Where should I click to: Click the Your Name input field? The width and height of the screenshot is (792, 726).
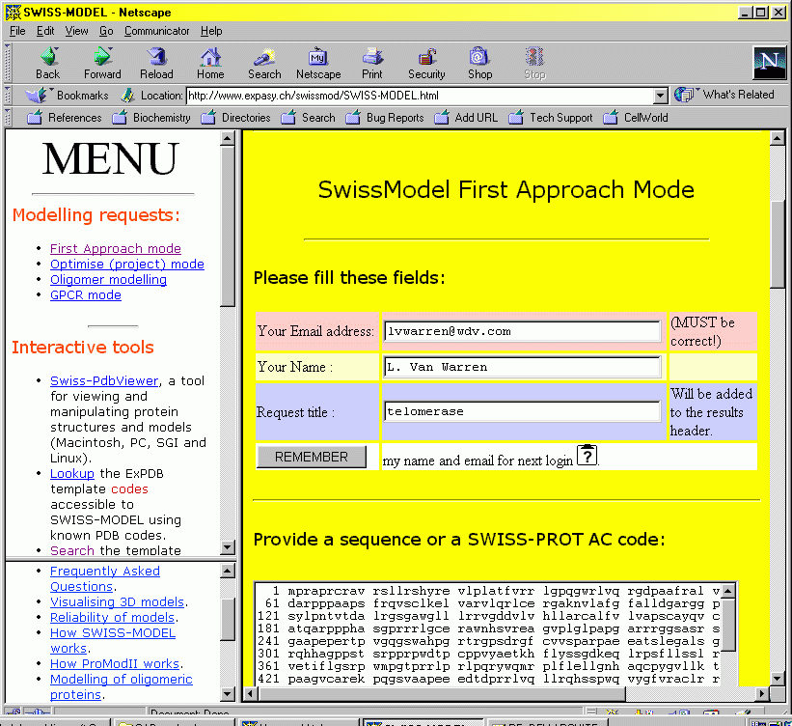coord(522,367)
